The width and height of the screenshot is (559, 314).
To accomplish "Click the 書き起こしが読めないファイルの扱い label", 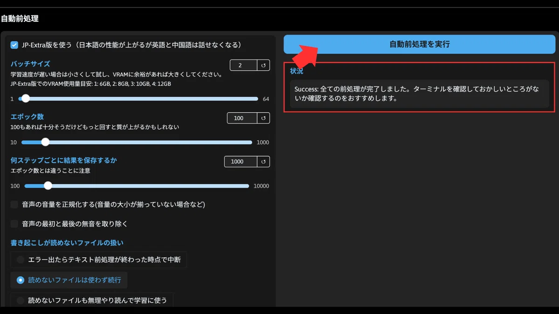I will (67, 243).
